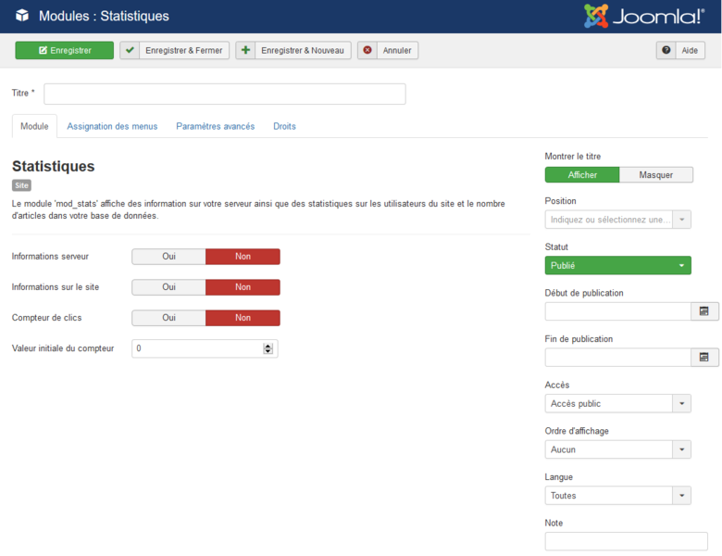Open Aide help button

(x=680, y=50)
